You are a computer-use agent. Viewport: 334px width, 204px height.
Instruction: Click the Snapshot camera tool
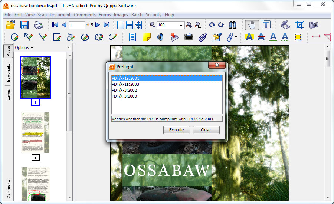click(314, 25)
